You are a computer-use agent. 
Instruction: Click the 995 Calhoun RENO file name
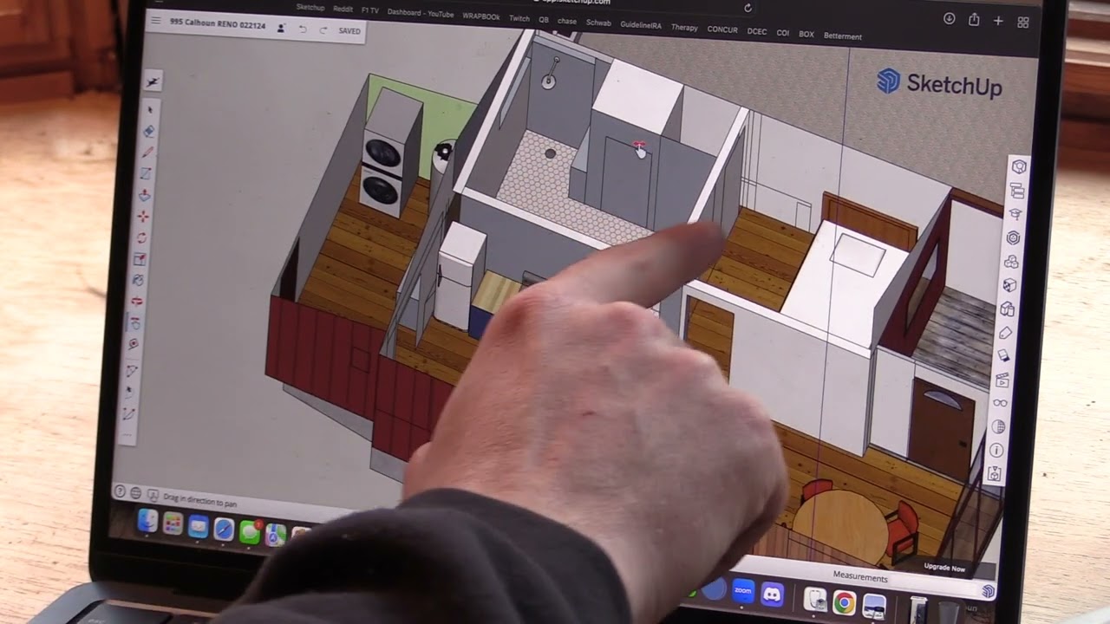coord(219,24)
